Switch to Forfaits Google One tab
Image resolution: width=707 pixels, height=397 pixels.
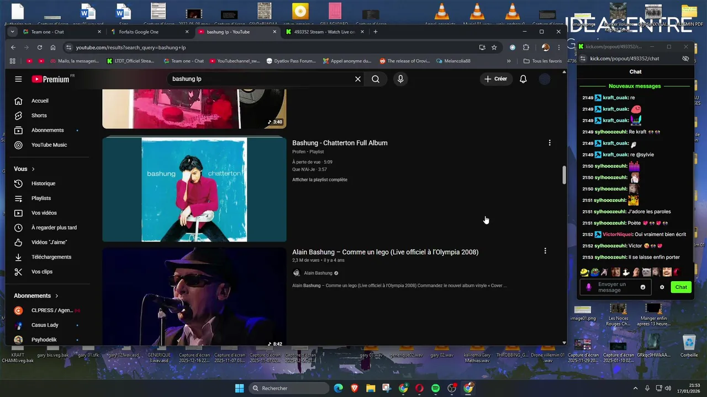150,32
